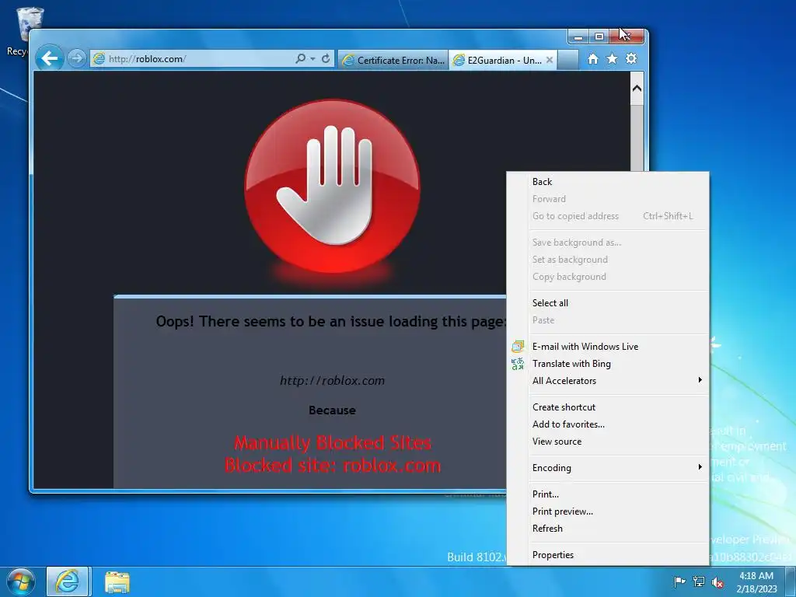
Task: Open the address bar dropdown arrow
Action: point(312,59)
